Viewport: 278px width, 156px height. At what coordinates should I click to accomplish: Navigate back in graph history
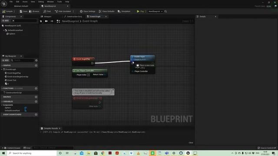[46, 21]
